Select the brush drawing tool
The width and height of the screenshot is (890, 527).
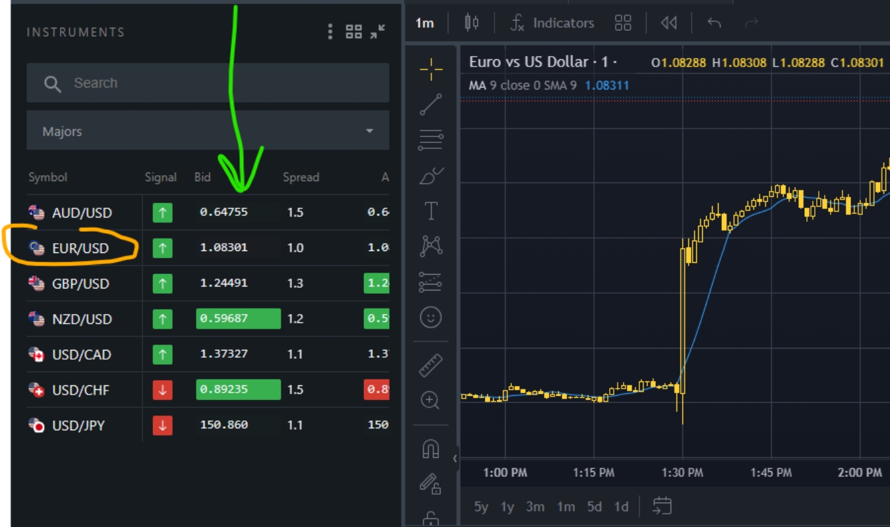(431, 176)
